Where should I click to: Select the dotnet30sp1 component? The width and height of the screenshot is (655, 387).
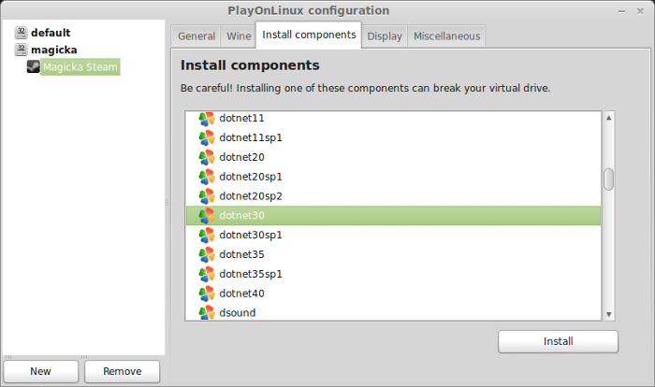393,235
